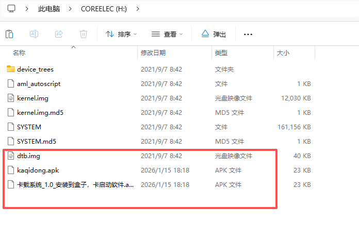Click the 40 KB size of dtb.img

(x=302, y=156)
